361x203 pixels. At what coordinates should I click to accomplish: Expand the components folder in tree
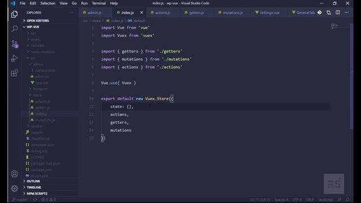(x=45, y=70)
